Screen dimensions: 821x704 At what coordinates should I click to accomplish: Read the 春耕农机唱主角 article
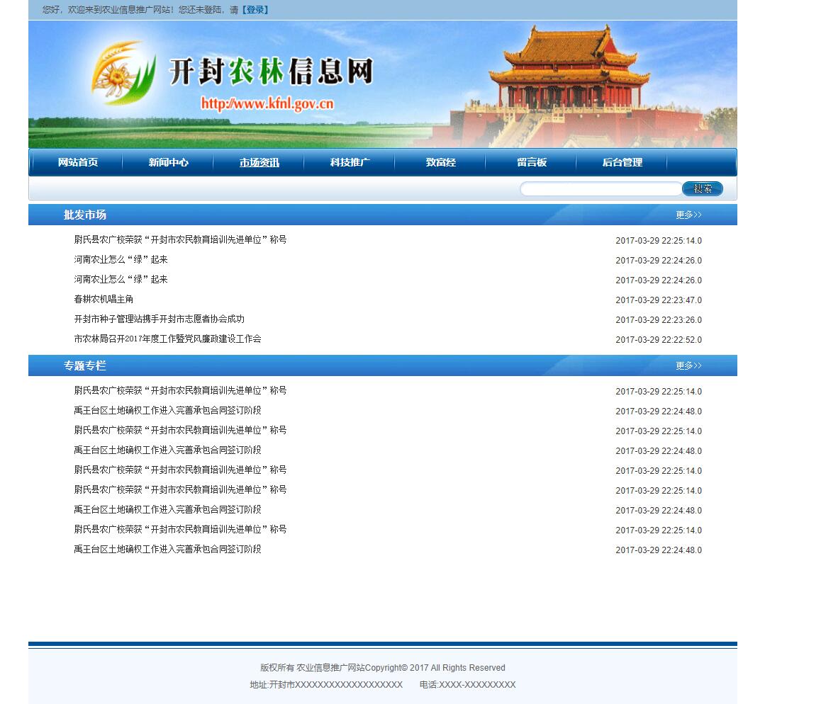pos(105,299)
